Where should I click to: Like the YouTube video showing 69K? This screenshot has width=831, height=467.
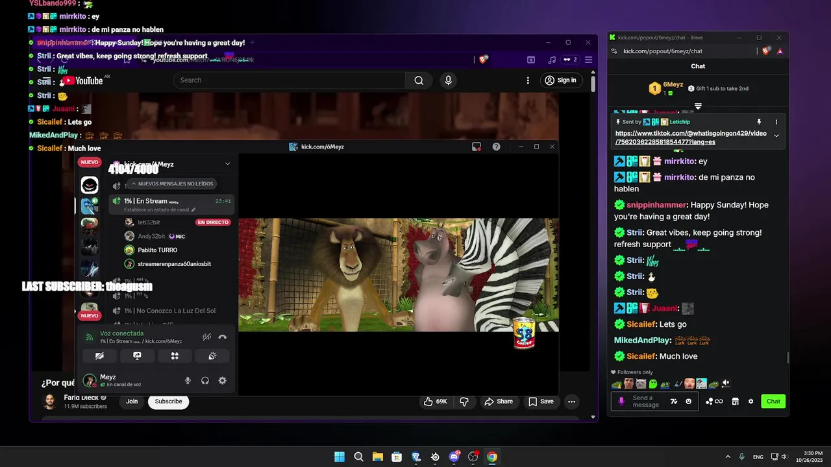[436, 401]
